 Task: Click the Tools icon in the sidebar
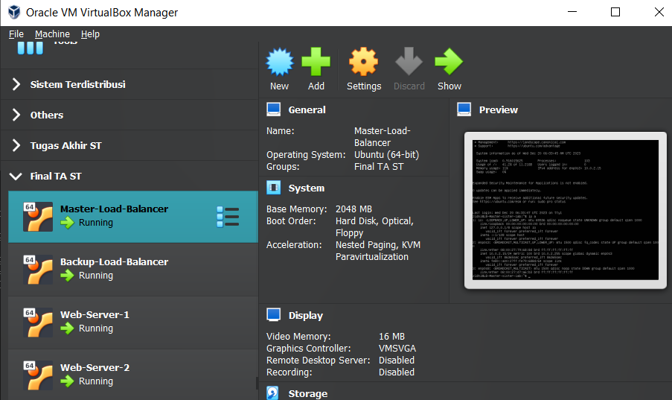(31, 47)
